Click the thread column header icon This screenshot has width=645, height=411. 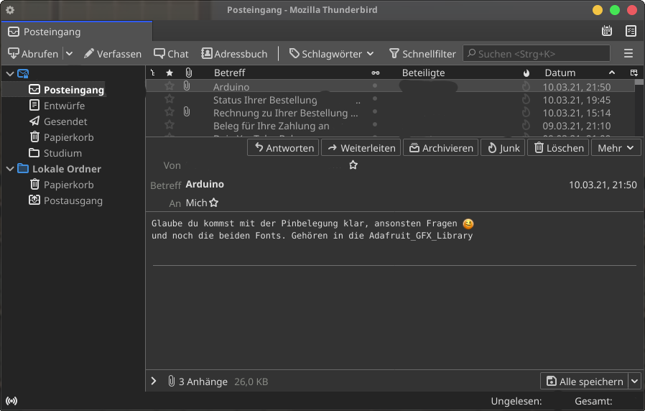pos(153,73)
